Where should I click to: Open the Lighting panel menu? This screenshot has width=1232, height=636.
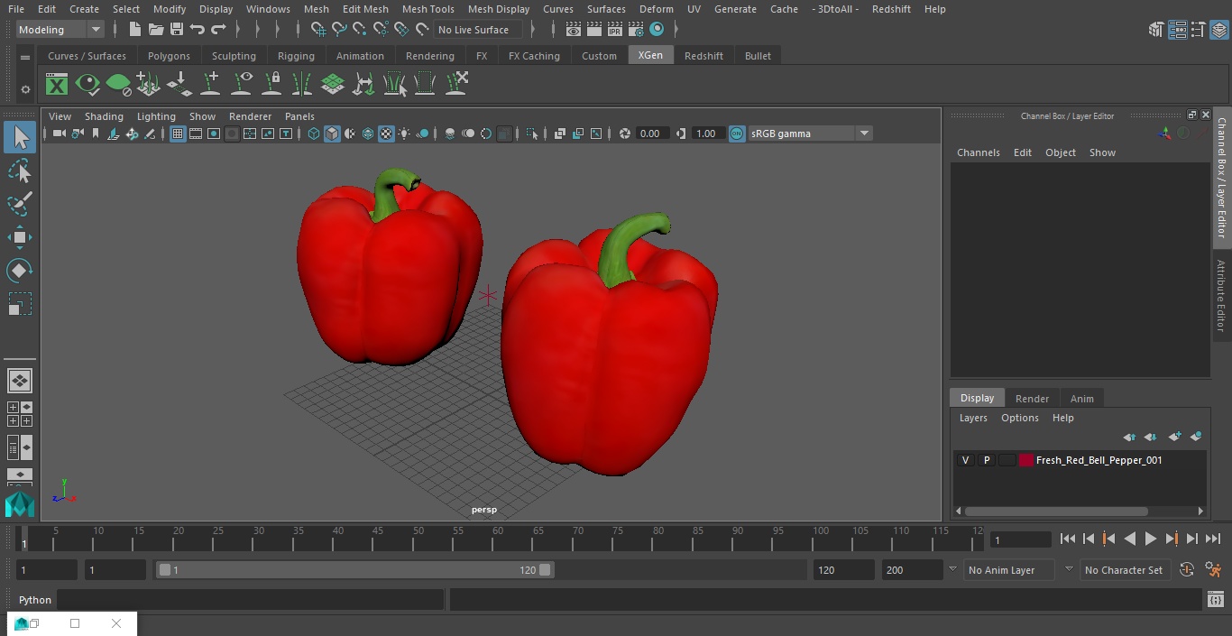tap(156, 116)
